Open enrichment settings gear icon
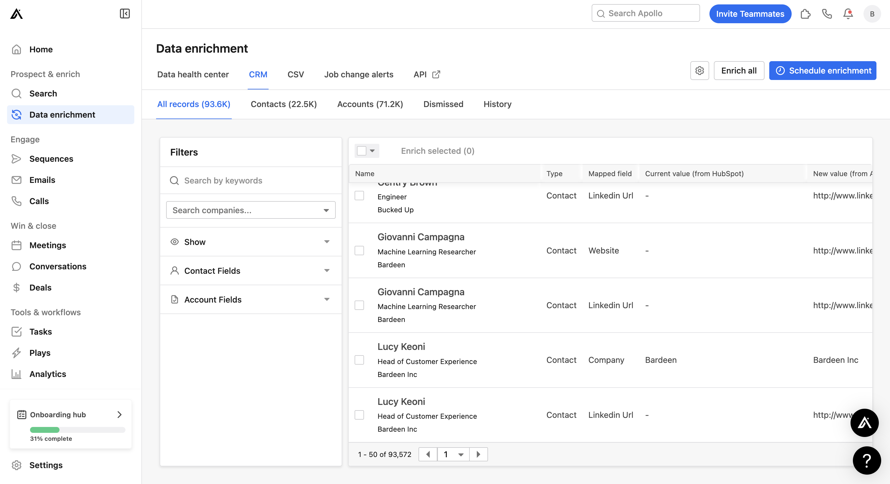Image resolution: width=890 pixels, height=484 pixels. (699, 71)
